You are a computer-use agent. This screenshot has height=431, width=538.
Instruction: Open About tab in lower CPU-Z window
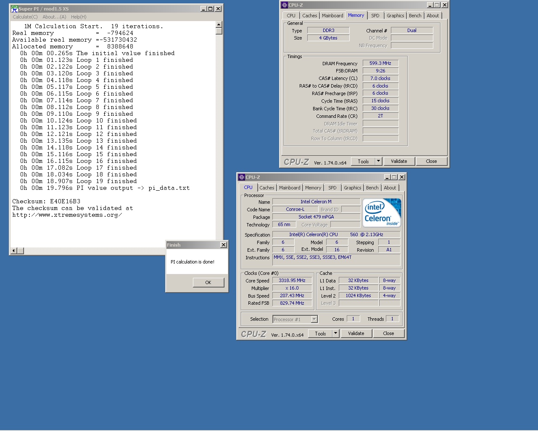coord(390,188)
